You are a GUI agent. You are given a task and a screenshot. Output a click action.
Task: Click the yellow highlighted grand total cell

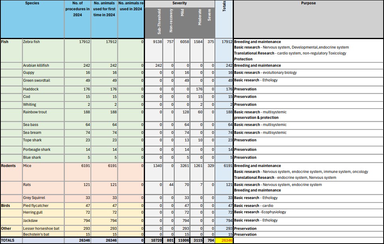(224, 240)
